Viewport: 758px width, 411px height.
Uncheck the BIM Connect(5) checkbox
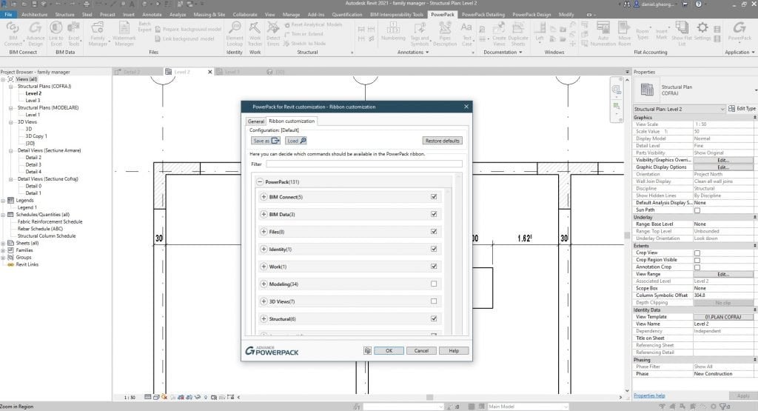click(434, 197)
